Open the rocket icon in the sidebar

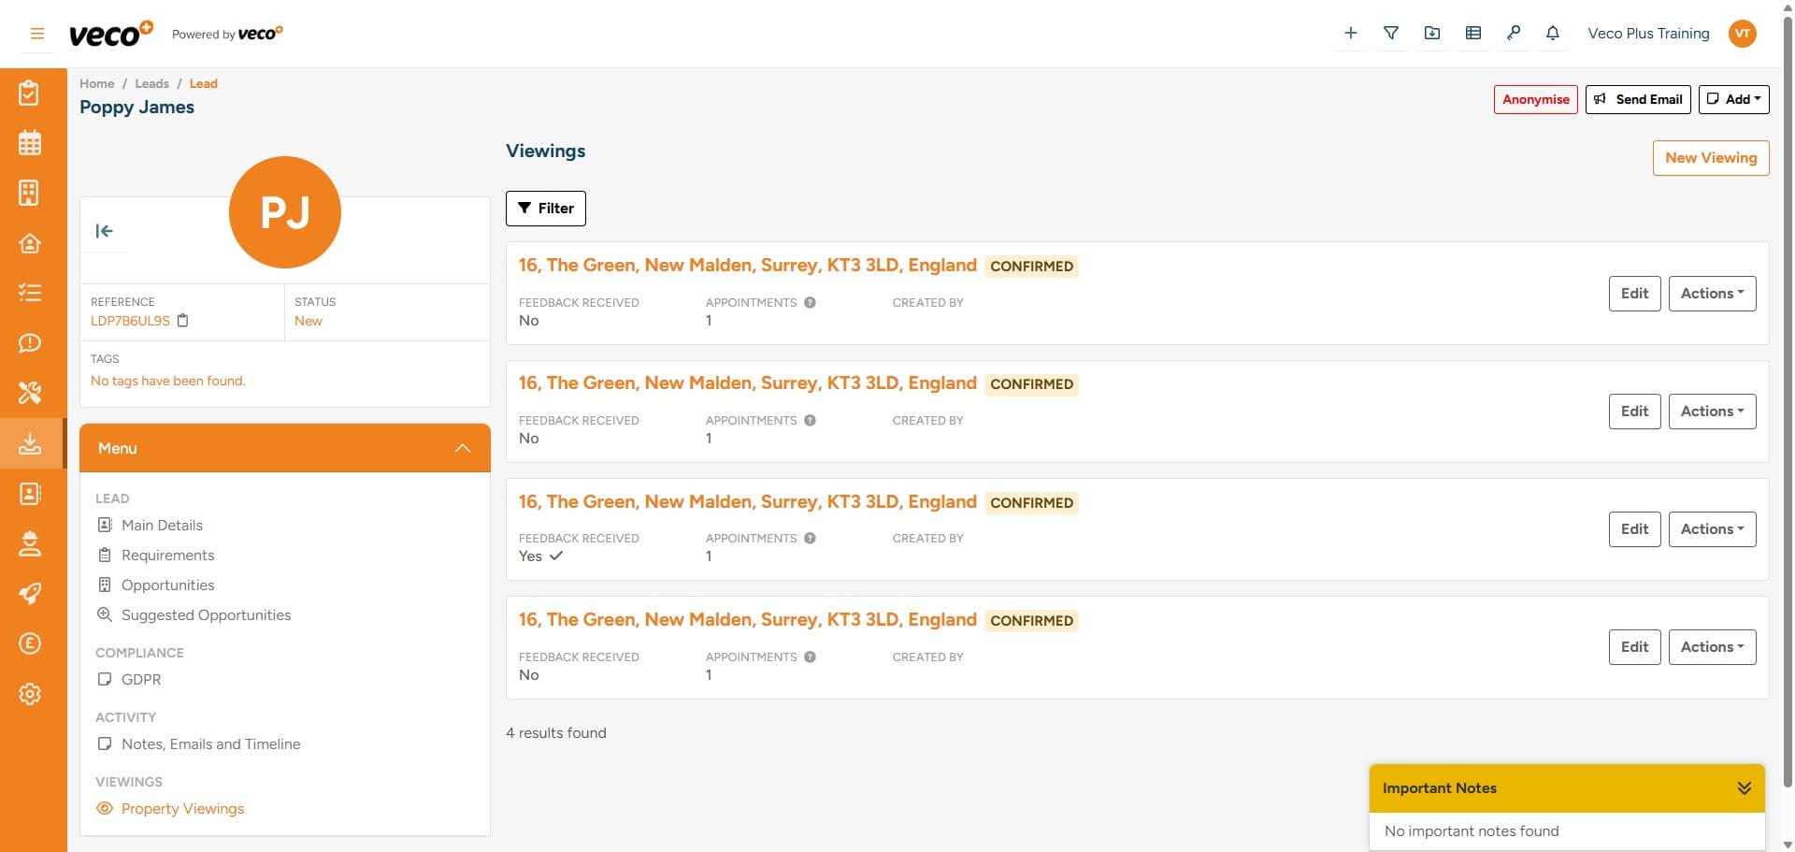30,593
